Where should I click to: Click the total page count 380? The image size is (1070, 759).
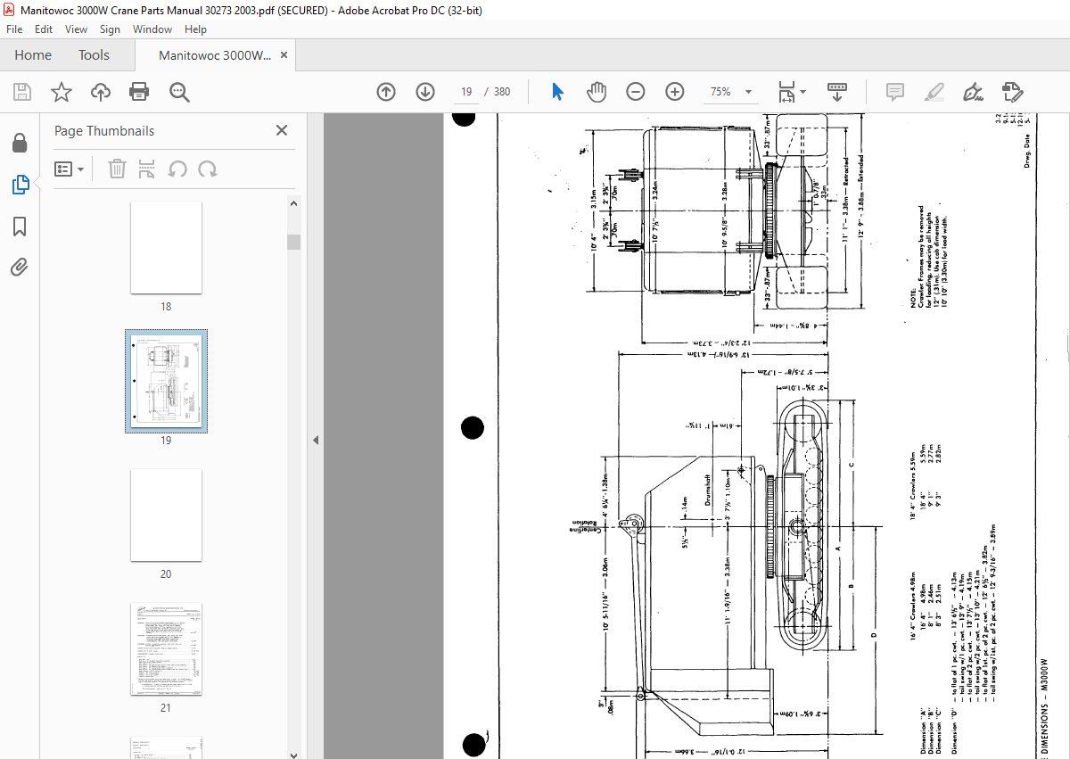(502, 92)
